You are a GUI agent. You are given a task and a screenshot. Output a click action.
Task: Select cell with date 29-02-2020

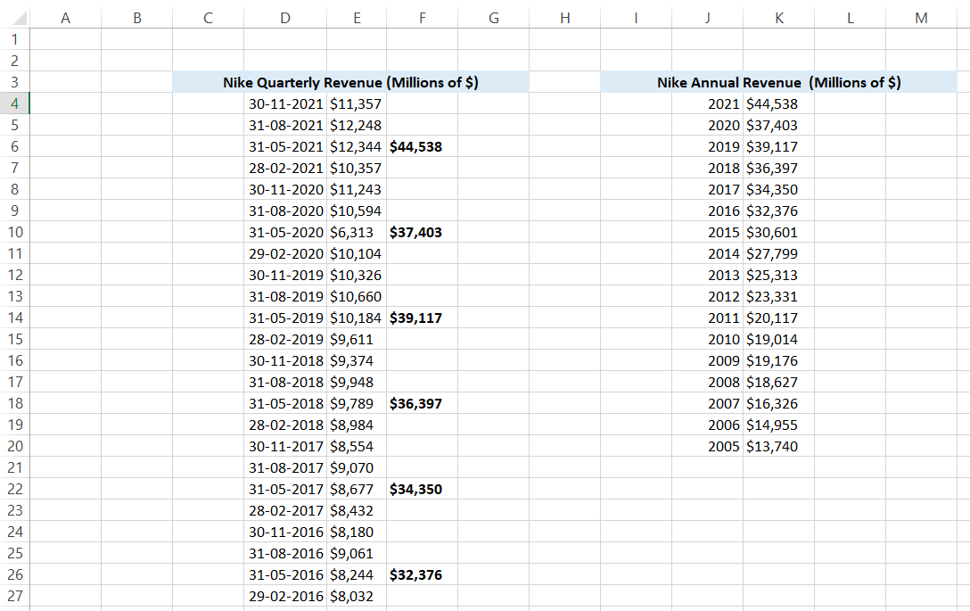(285, 254)
